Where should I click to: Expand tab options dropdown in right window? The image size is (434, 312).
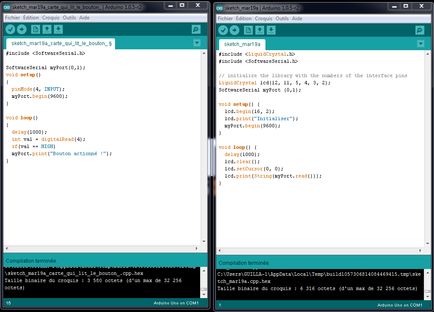[421, 44]
